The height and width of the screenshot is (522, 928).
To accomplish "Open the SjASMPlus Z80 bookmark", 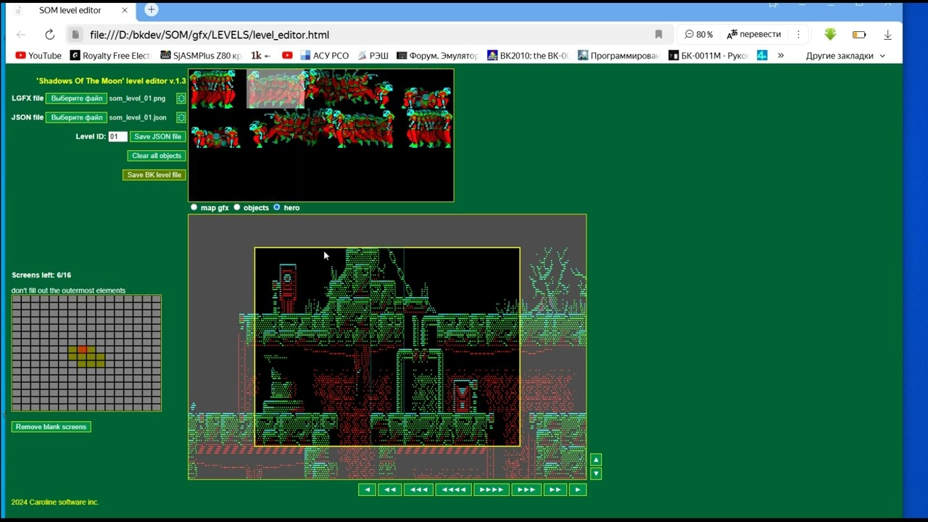I will 202,56.
